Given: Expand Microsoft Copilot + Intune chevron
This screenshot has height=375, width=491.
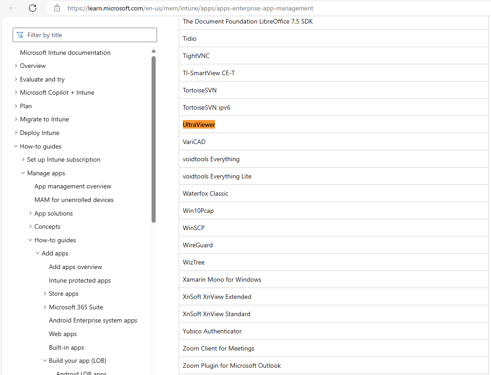Looking at the screenshot, I should click(16, 92).
